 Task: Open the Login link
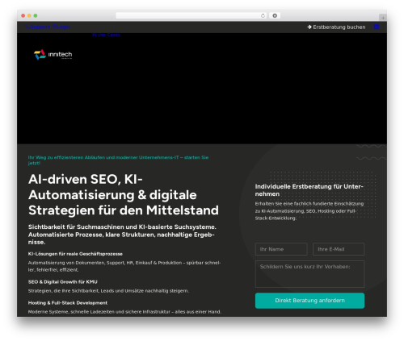click(61, 27)
